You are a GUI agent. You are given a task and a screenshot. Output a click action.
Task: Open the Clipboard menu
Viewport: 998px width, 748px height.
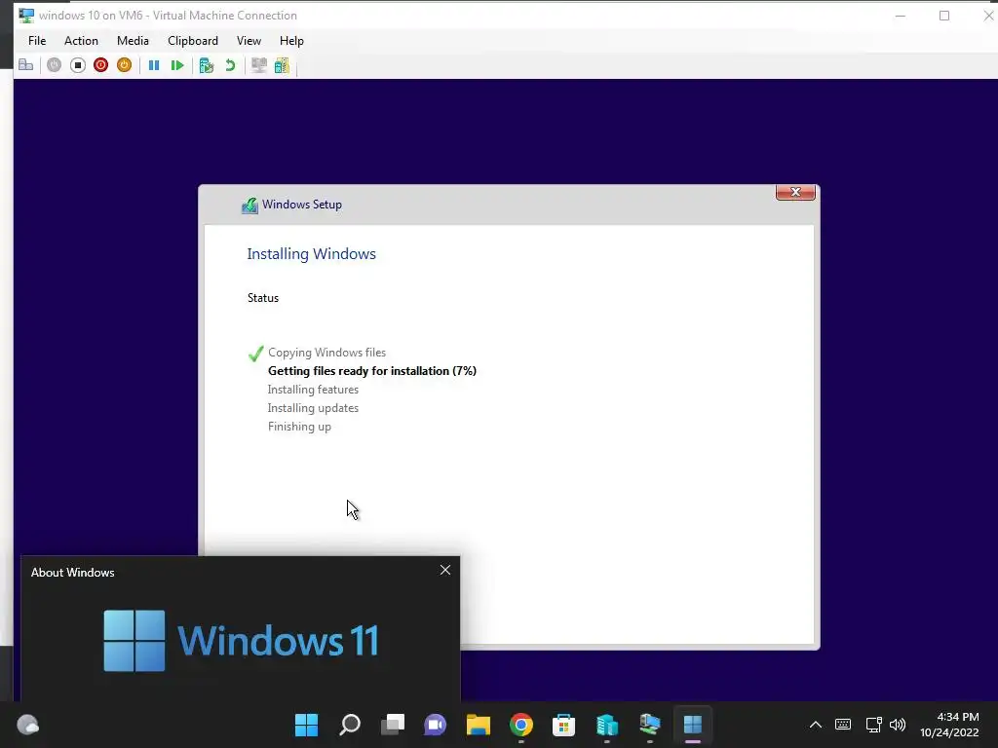click(x=193, y=41)
